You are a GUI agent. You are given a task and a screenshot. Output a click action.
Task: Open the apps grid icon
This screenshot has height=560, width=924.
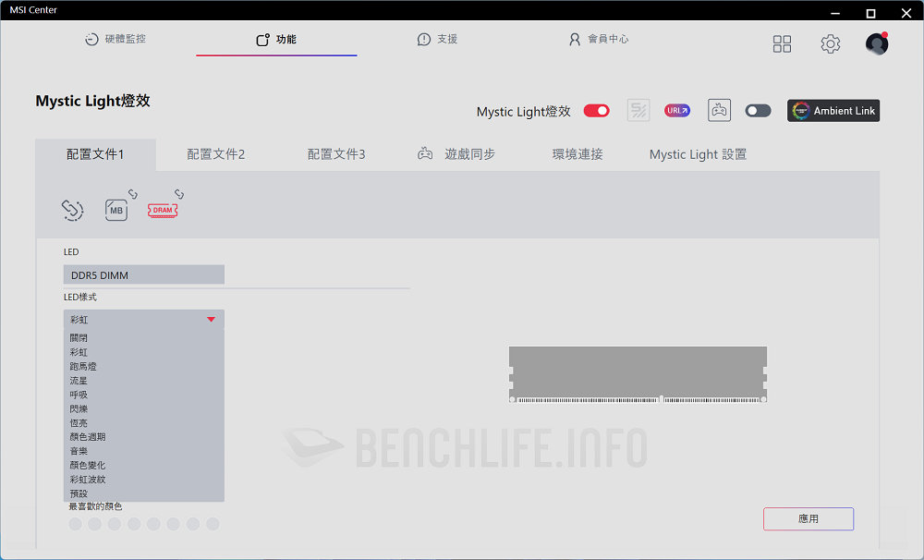(782, 43)
